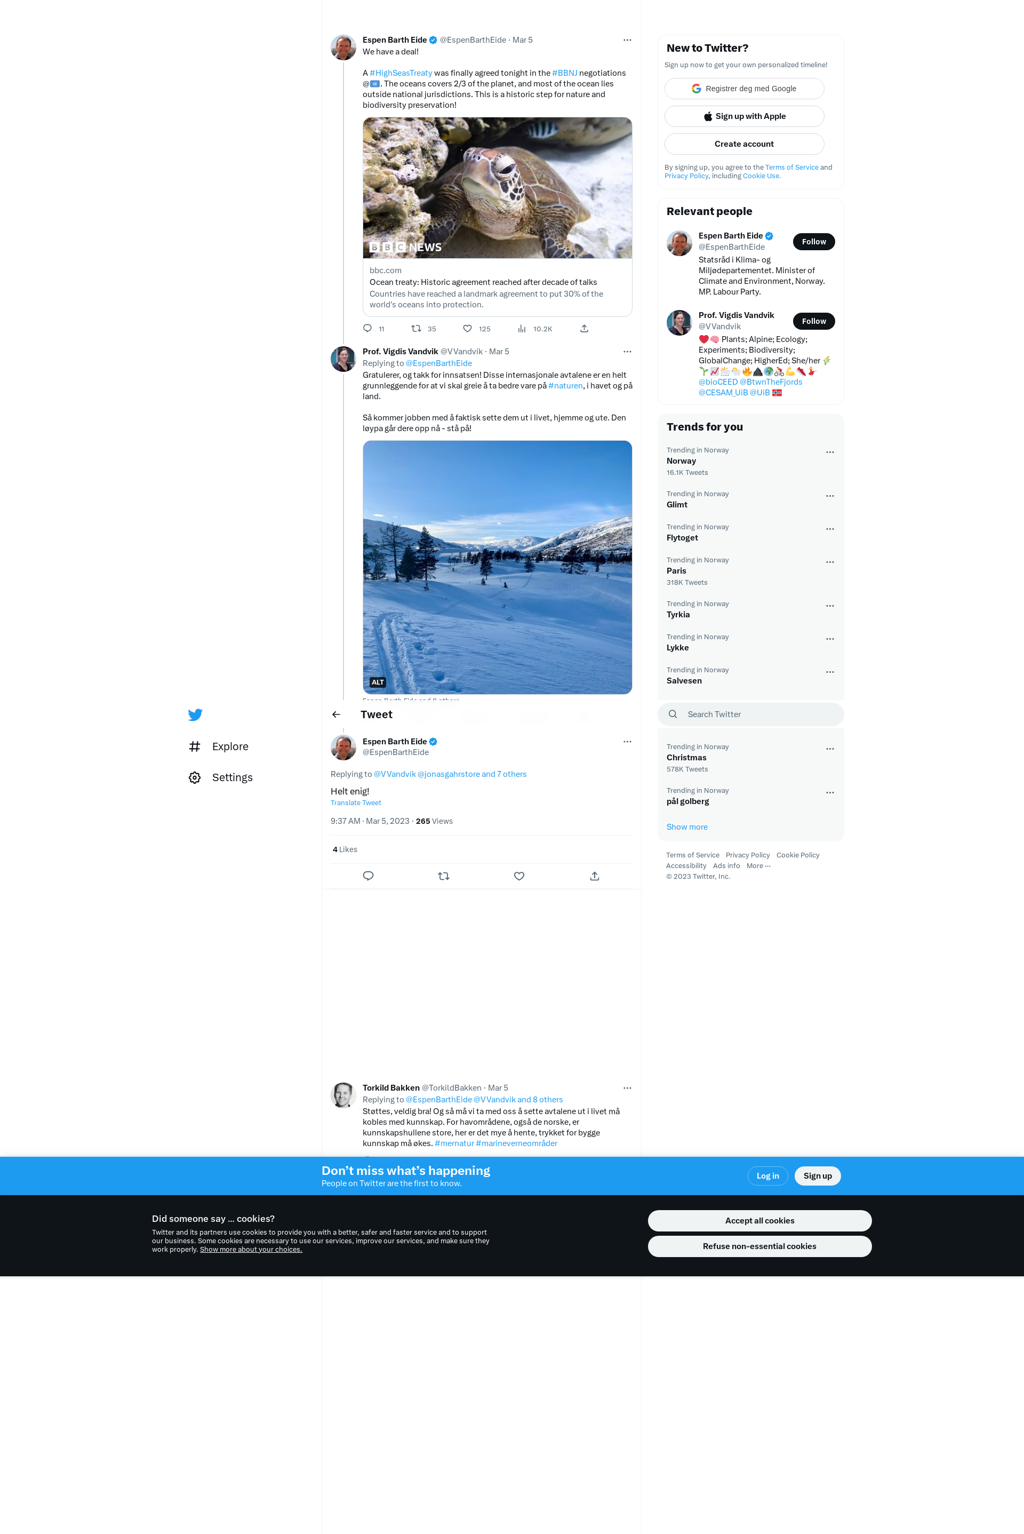Like the High Seas Treaty tweet with 125 likes
This screenshot has height=1534, width=1024.
468,329
